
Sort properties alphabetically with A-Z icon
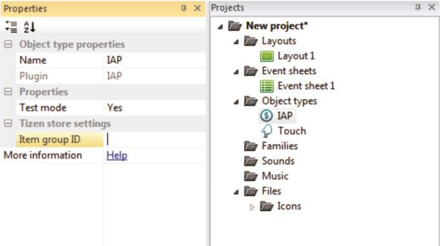(30, 27)
